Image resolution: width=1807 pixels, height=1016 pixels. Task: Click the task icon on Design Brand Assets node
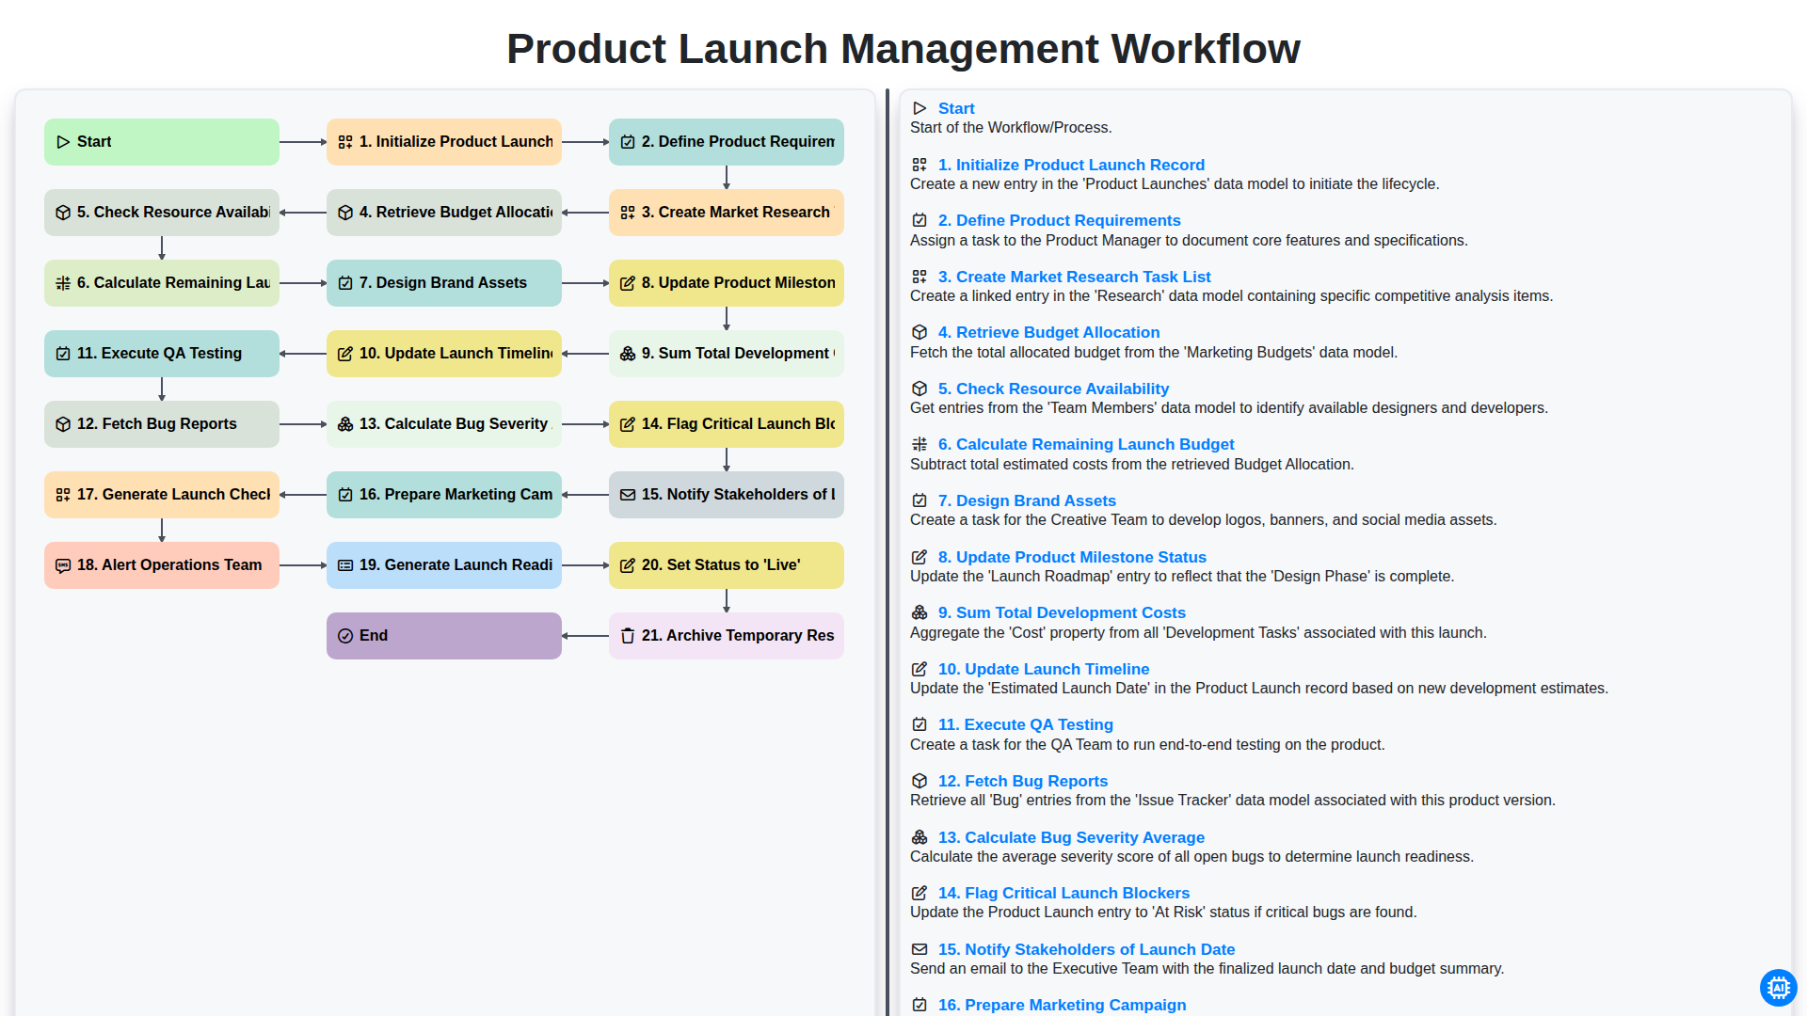pyautogui.click(x=345, y=283)
